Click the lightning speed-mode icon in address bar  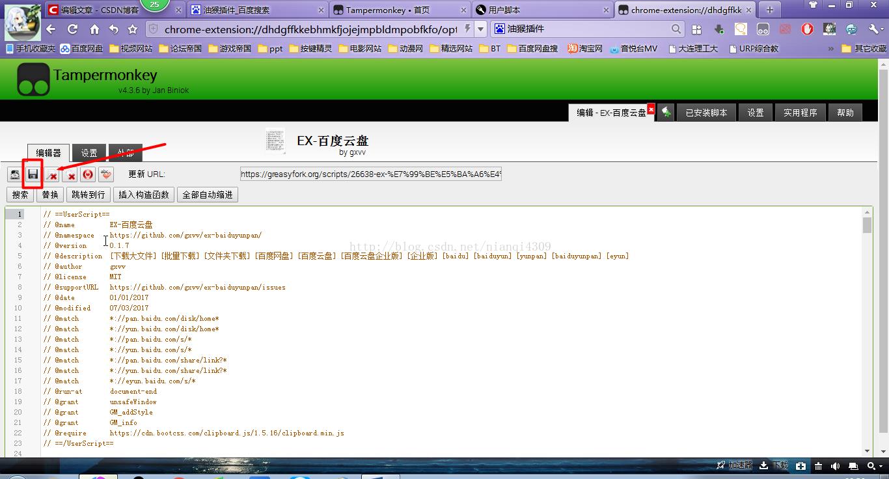(x=467, y=29)
